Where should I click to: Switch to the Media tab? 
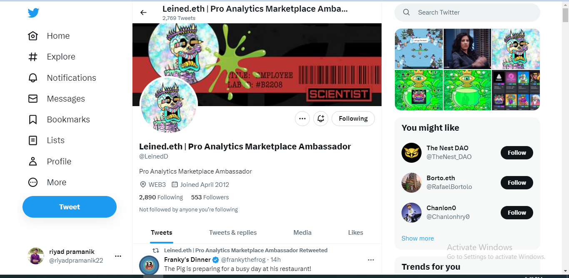(x=302, y=233)
